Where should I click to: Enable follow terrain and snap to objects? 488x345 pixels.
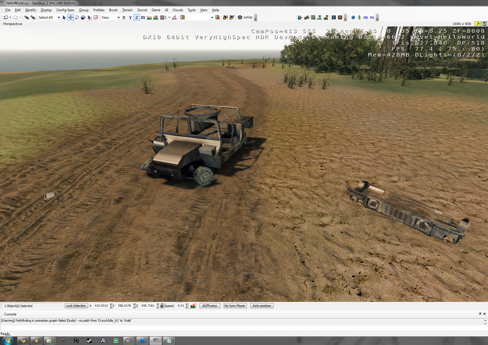tap(156, 17)
